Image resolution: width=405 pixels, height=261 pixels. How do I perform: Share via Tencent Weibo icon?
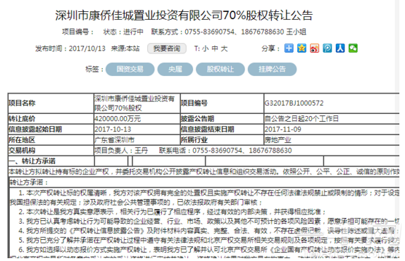[x=328, y=49]
